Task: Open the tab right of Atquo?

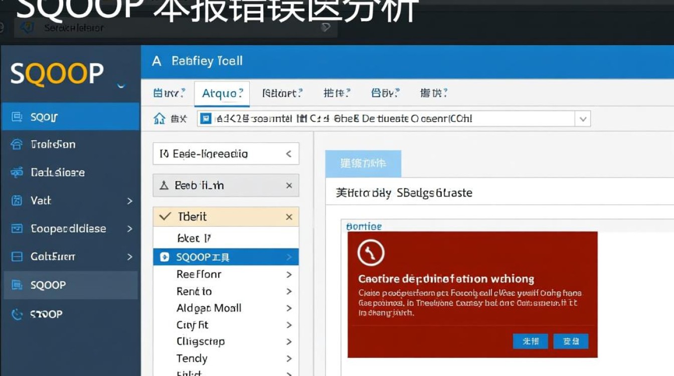Action: 282,93
